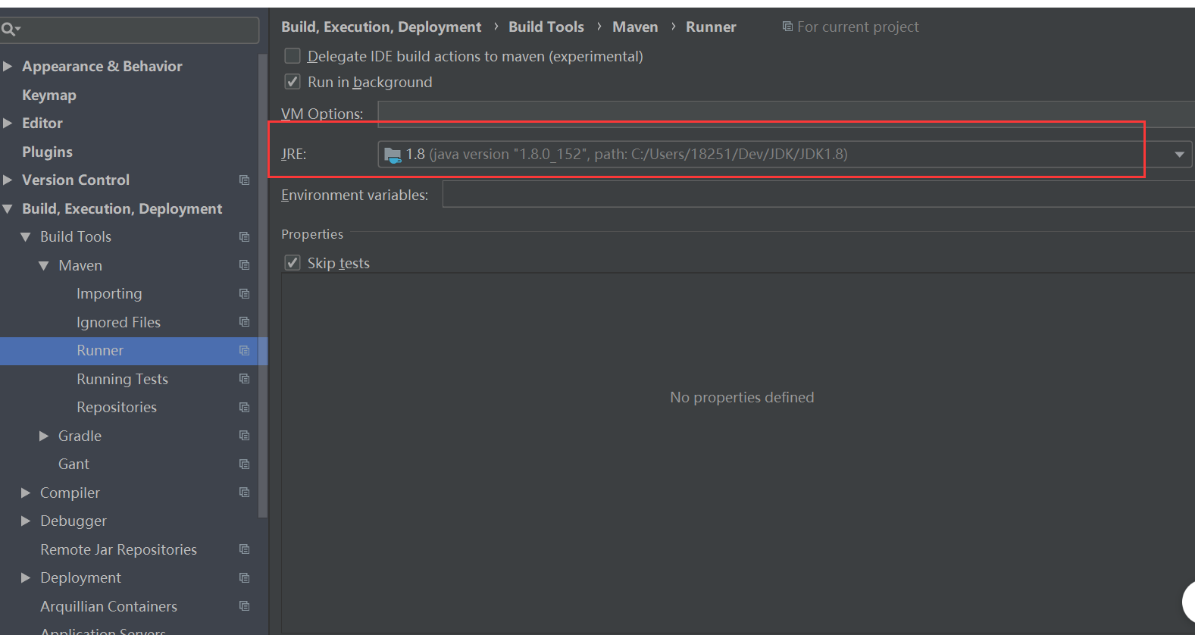Collapse Build, Execution, Deployment arrow
Image resolution: width=1195 pixels, height=635 pixels.
(x=8, y=208)
